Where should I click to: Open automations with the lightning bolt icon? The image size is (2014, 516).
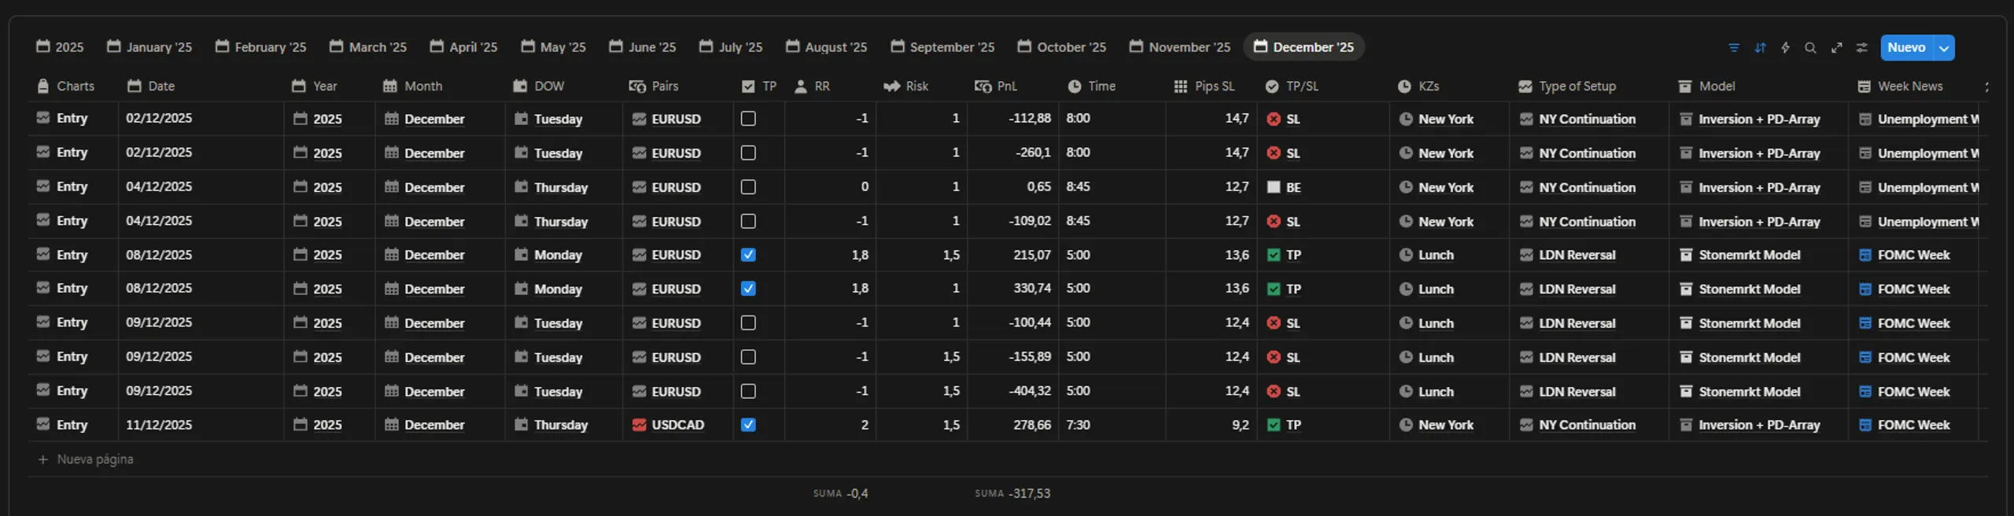click(x=1785, y=47)
